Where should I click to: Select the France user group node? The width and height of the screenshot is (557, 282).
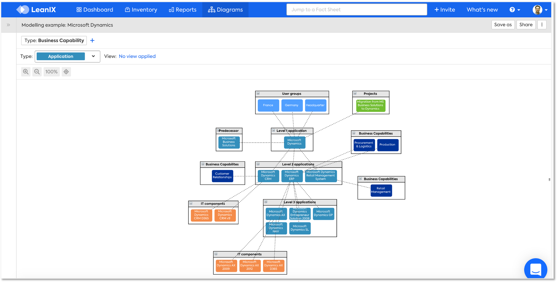click(x=268, y=105)
